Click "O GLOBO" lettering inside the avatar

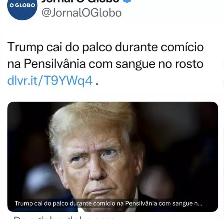(22, 5)
